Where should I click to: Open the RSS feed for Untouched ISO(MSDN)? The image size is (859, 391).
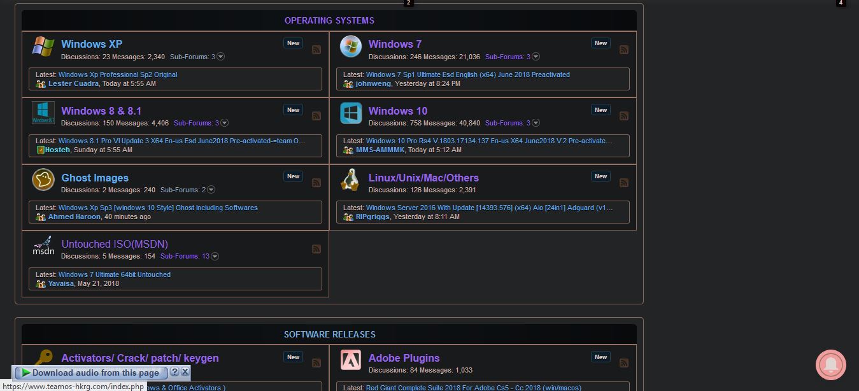pos(316,249)
